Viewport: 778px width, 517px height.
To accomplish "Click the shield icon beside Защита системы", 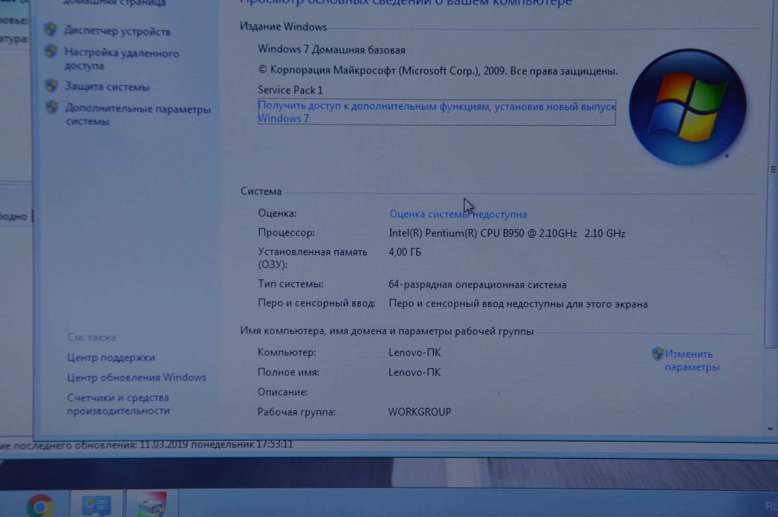I will click(x=51, y=86).
